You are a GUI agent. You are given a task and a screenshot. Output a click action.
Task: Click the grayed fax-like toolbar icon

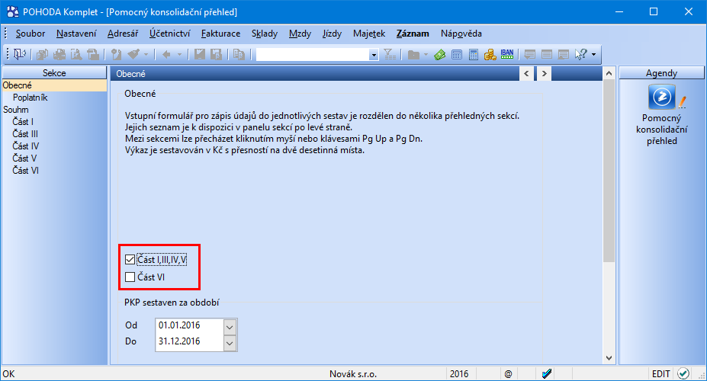coord(93,55)
